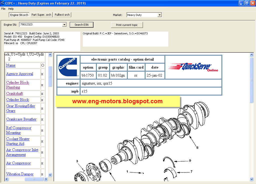The image size is (256, 184).
Task: Open the Help menu
Action: click(x=11, y=9)
